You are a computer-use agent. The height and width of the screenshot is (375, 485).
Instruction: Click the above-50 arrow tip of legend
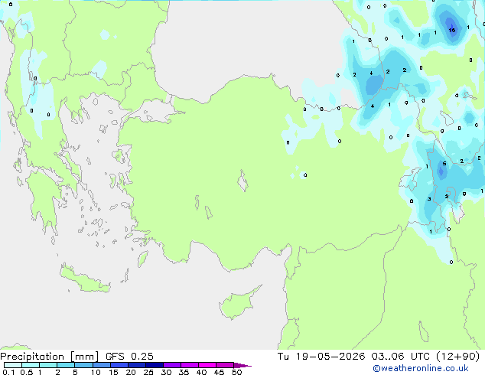pyautogui.click(x=242, y=365)
